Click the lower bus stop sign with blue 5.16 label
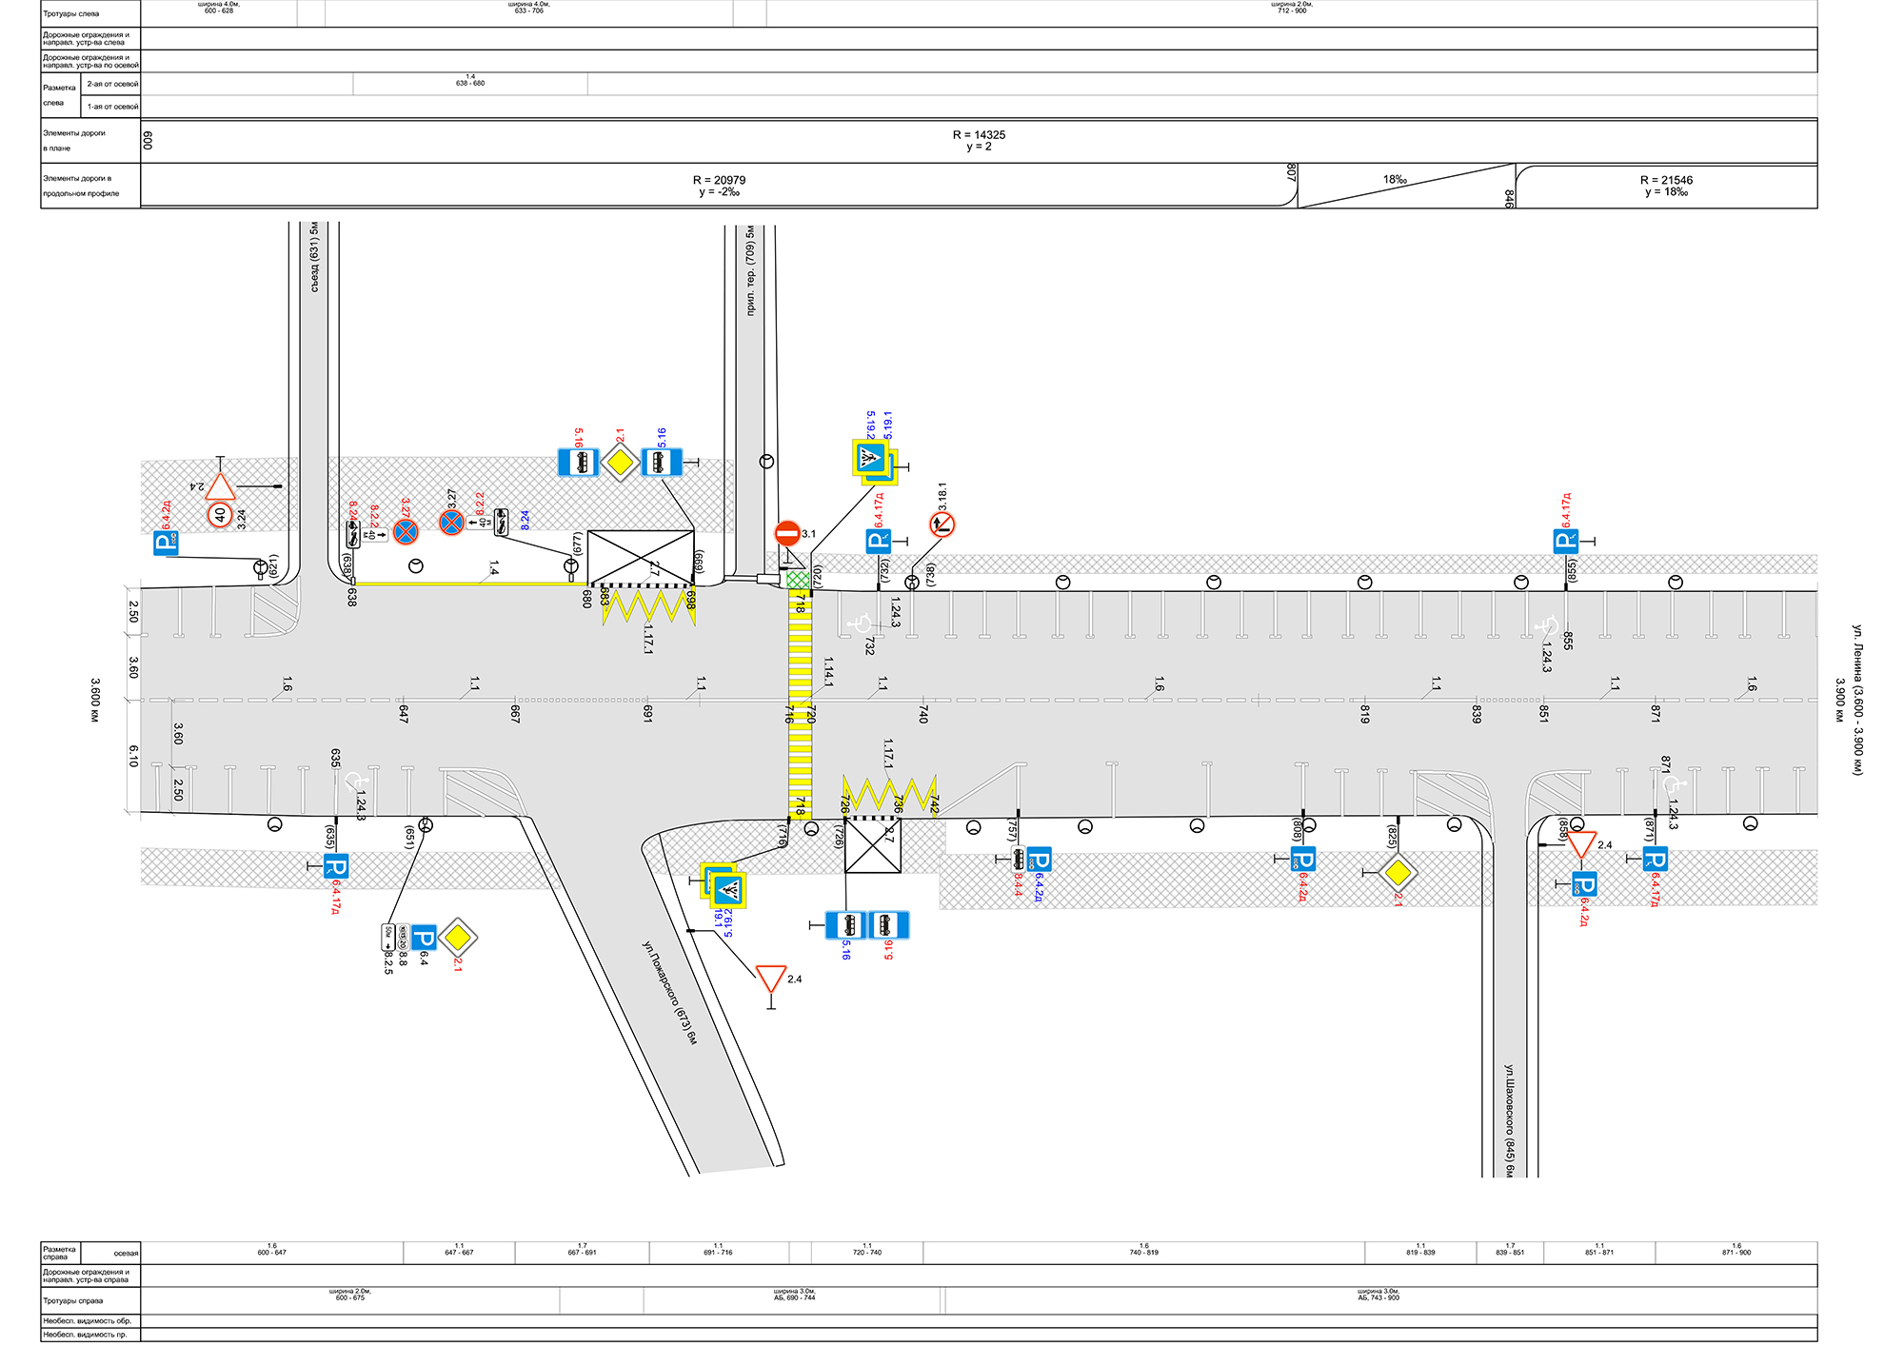Screen dimensions: 1904x1346 (x=845, y=924)
